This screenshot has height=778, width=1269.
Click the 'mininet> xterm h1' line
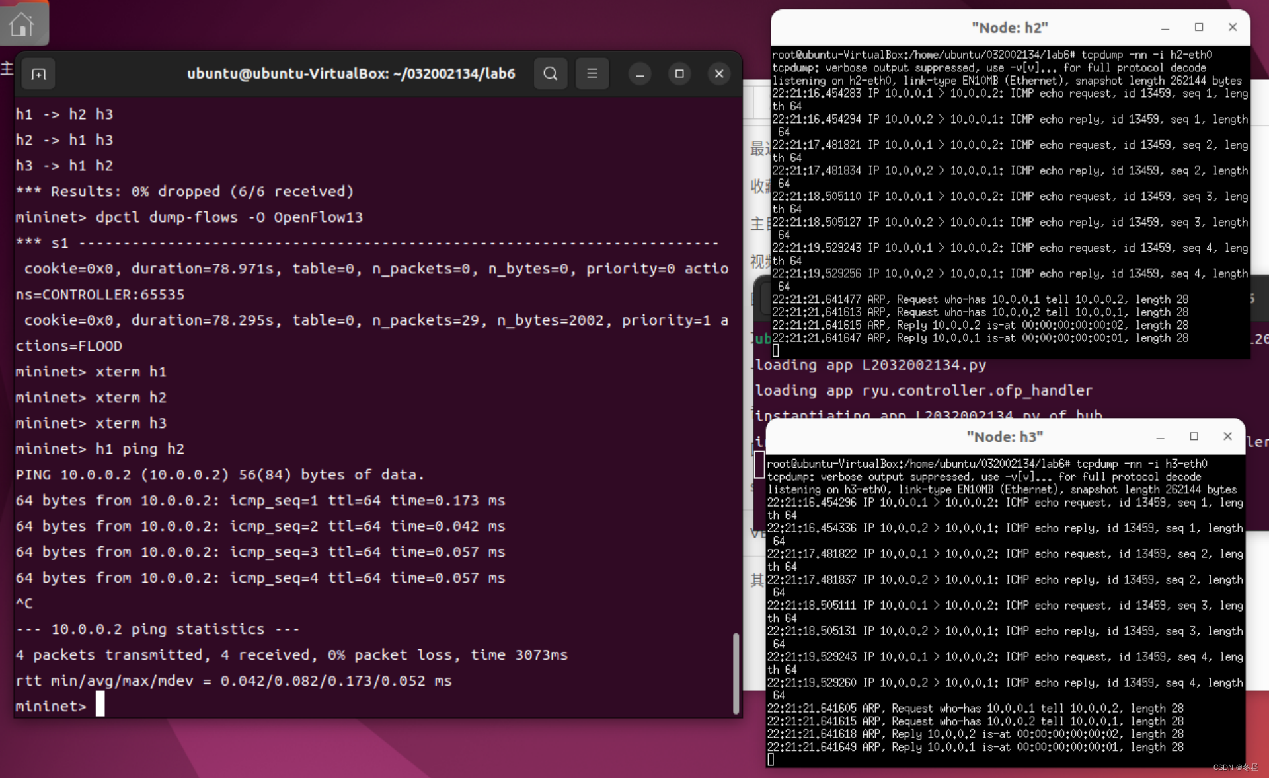(x=91, y=372)
